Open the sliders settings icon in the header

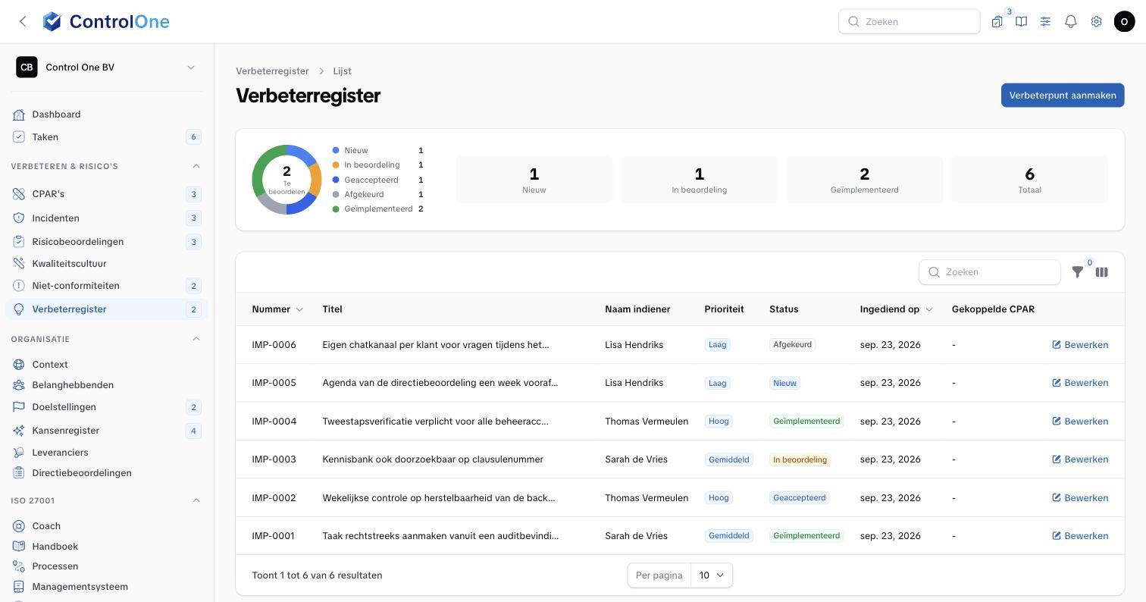pyautogui.click(x=1045, y=22)
